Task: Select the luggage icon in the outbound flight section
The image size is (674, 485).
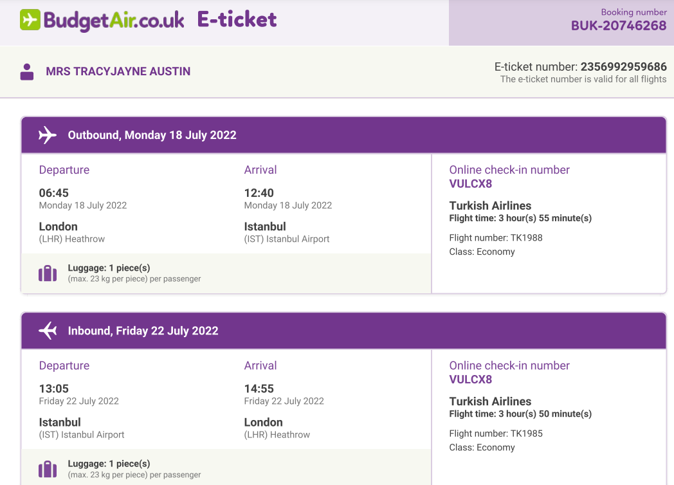Action: [x=48, y=273]
